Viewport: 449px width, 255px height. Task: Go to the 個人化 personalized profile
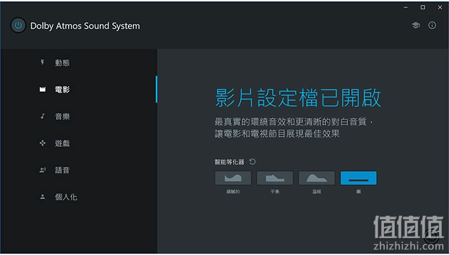(79, 197)
